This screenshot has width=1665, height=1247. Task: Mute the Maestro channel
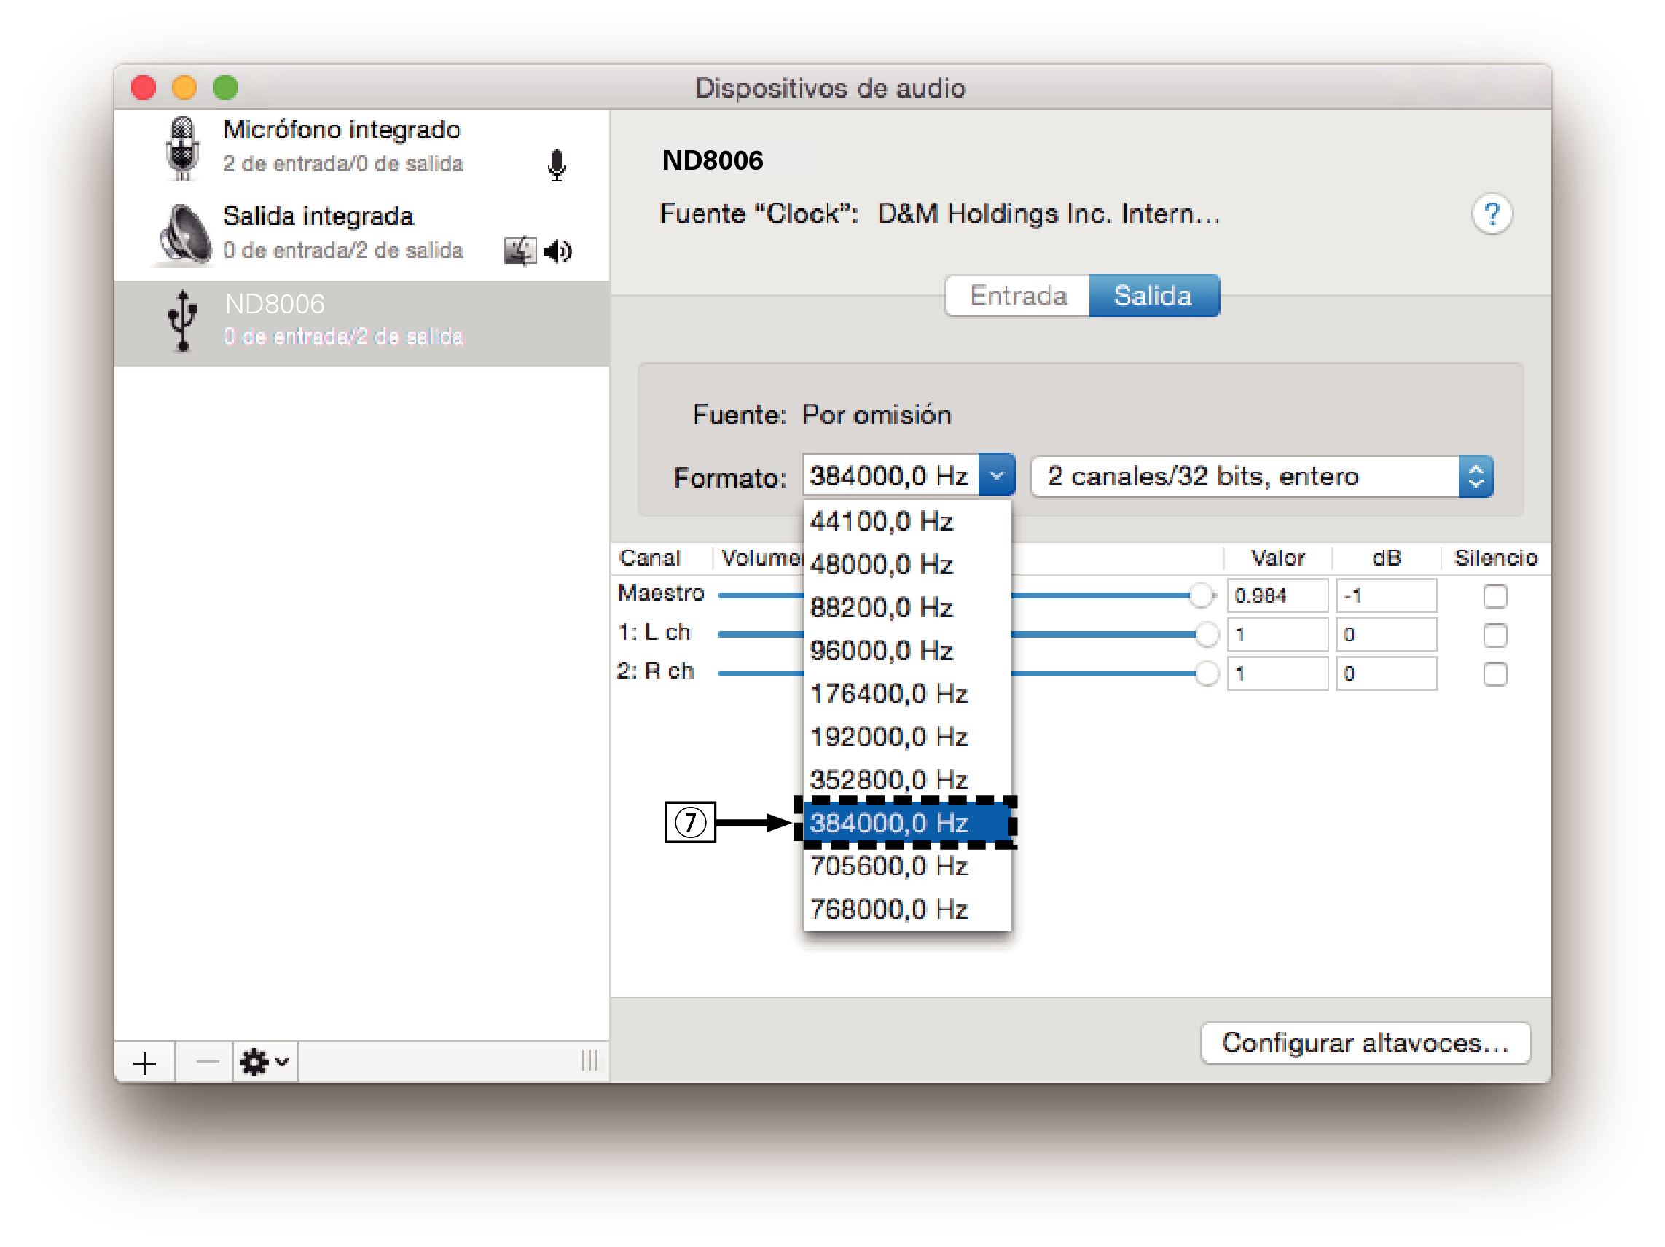click(1495, 596)
